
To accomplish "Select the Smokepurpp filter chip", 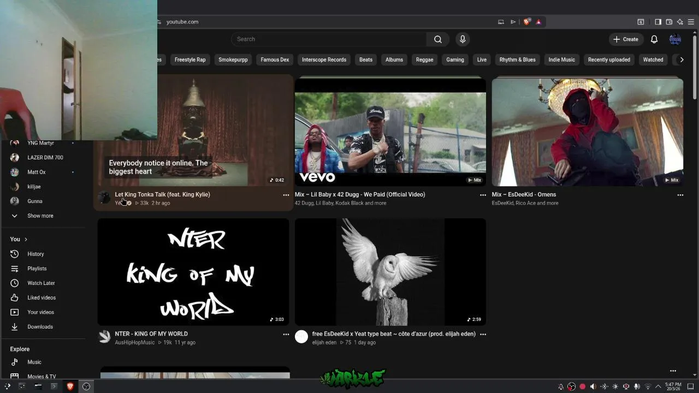I will click(x=233, y=59).
